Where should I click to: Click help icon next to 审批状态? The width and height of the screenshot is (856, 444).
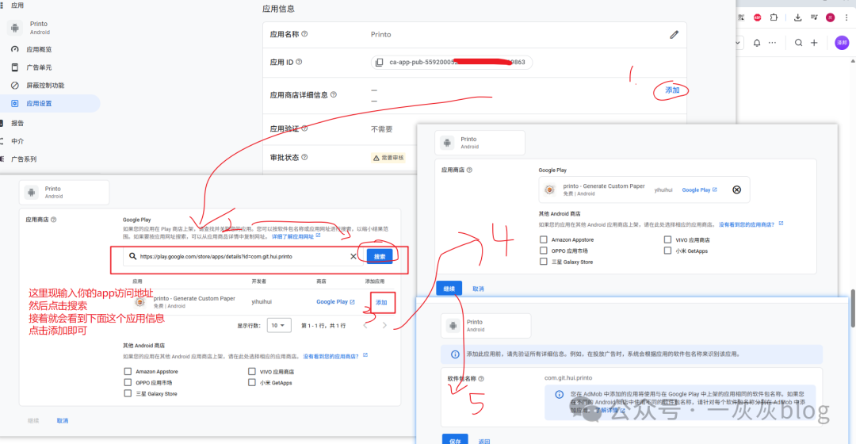point(304,157)
